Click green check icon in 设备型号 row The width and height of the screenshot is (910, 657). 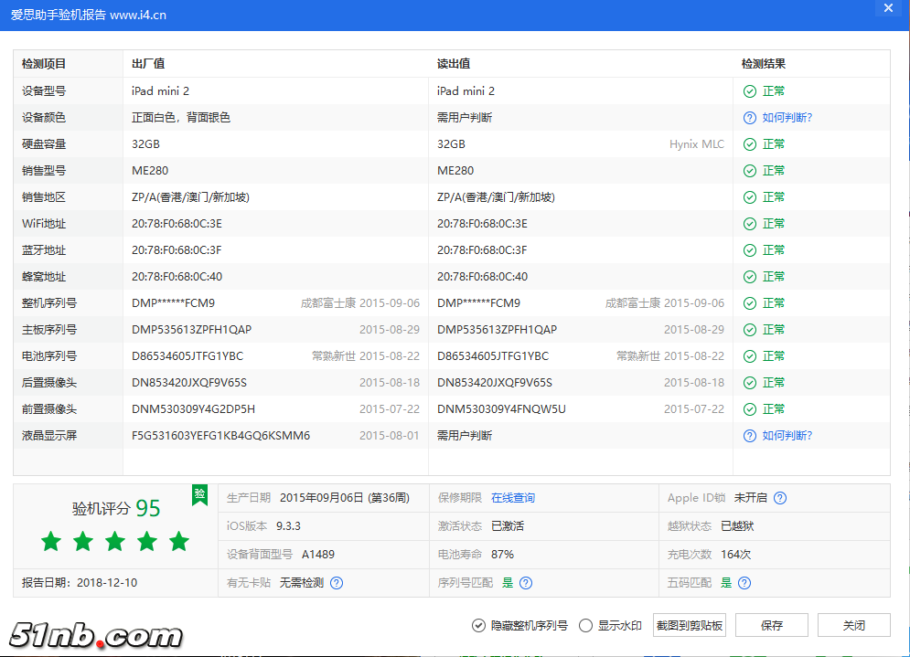[749, 91]
